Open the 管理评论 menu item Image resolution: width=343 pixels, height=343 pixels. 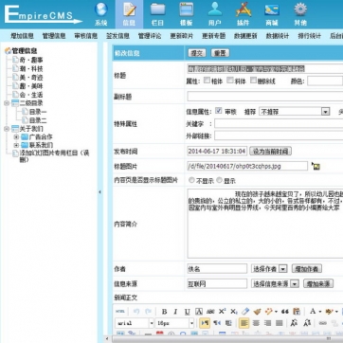pos(150,36)
